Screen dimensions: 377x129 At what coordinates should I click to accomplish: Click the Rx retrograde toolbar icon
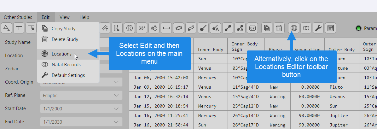coord(117,28)
